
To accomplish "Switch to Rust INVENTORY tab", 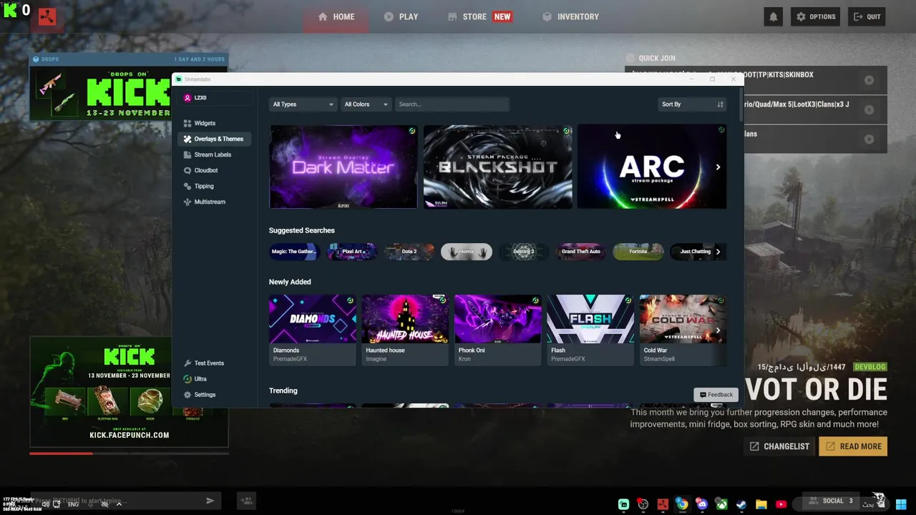I will [x=570, y=16].
